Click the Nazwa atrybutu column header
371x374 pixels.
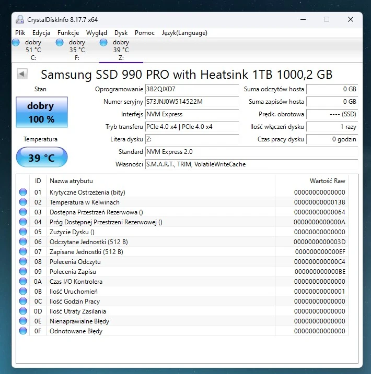click(71, 181)
